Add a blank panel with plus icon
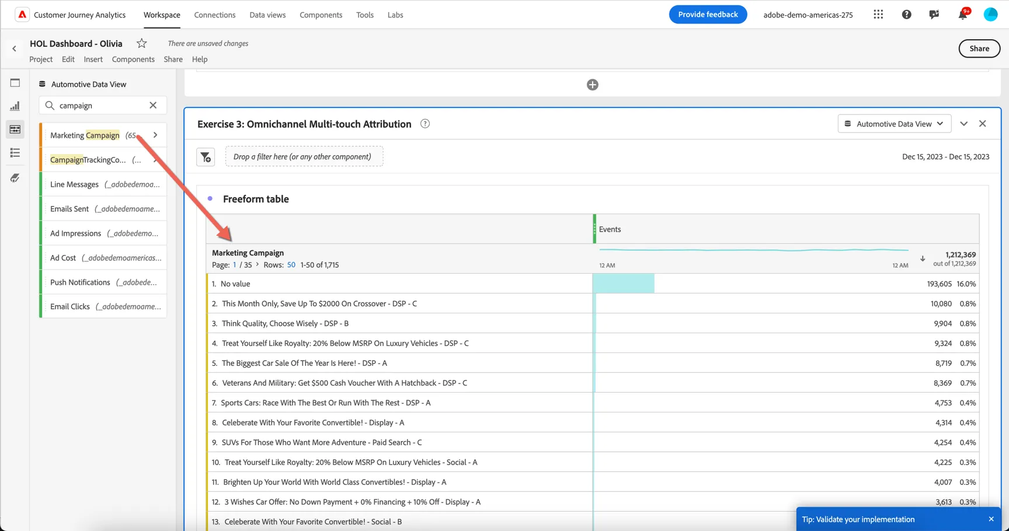 592,85
